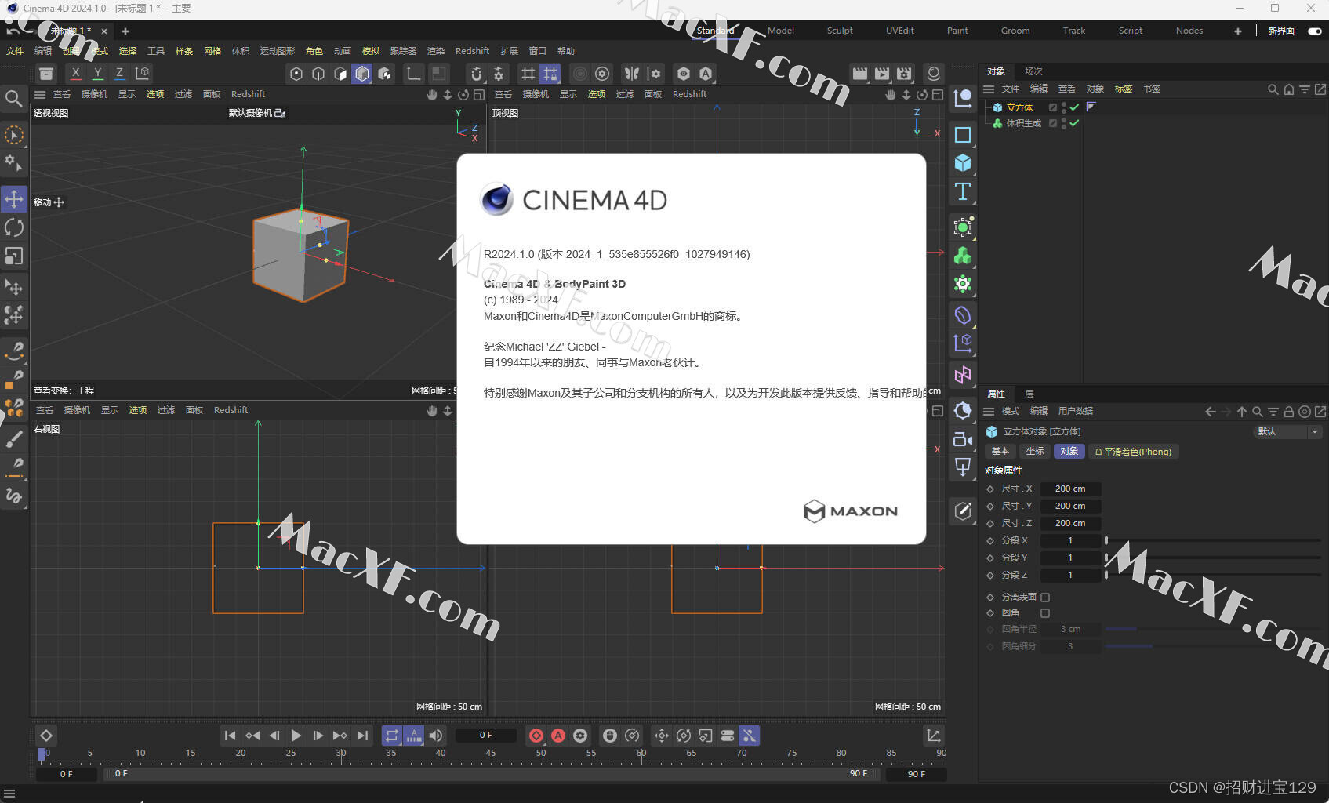Add text object T icon

pyautogui.click(x=963, y=192)
